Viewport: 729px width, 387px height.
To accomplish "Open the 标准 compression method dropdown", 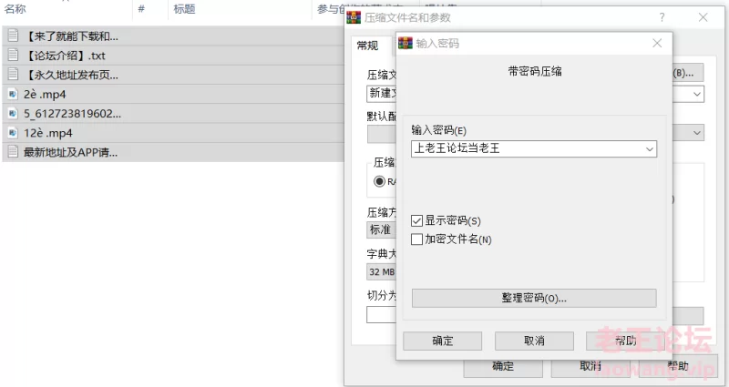I will [381, 229].
